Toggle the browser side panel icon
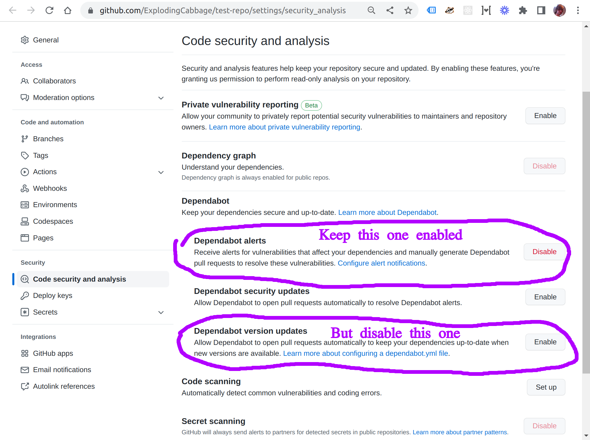Viewport: 590px width, 440px height. (x=541, y=11)
